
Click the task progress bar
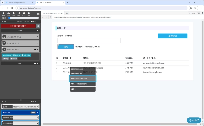23,18
